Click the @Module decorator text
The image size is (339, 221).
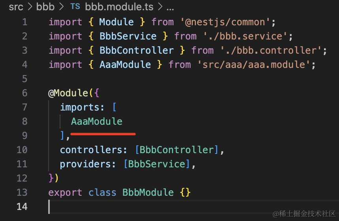point(68,93)
